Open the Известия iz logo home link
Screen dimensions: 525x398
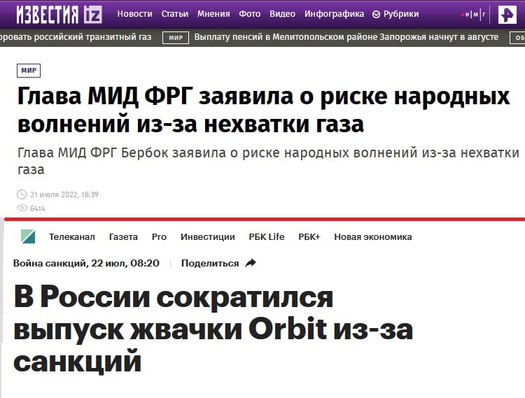pyautogui.click(x=59, y=15)
